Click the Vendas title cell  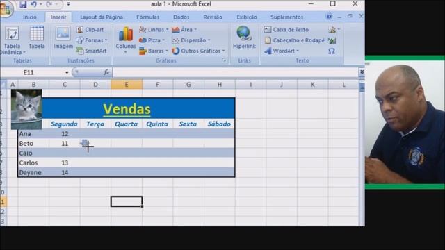127,109
